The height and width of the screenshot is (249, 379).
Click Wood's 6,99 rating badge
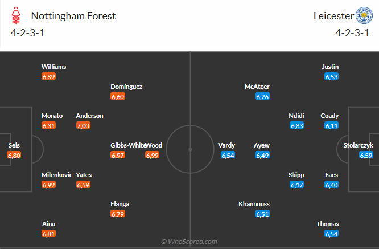tap(152, 155)
